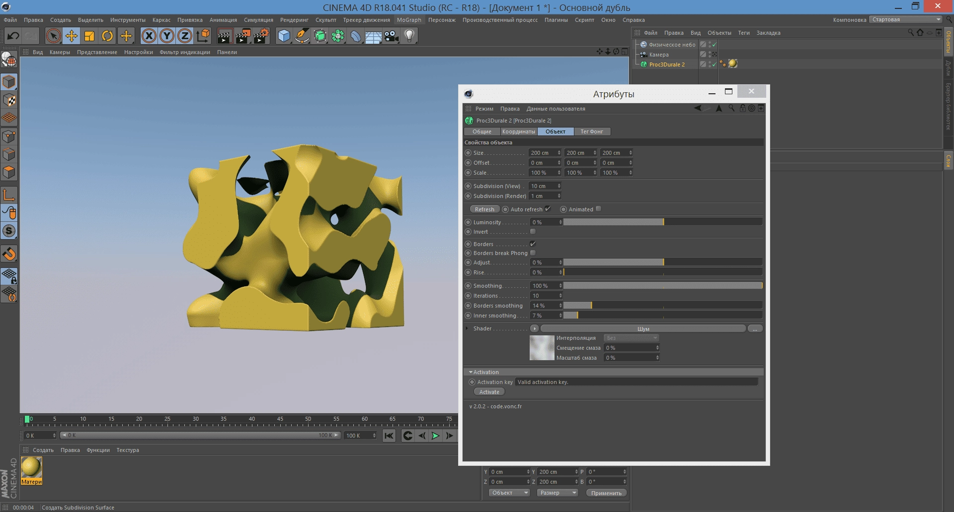Open the Стартовая layout dropdown
The height and width of the screenshot is (512, 954).
click(905, 20)
